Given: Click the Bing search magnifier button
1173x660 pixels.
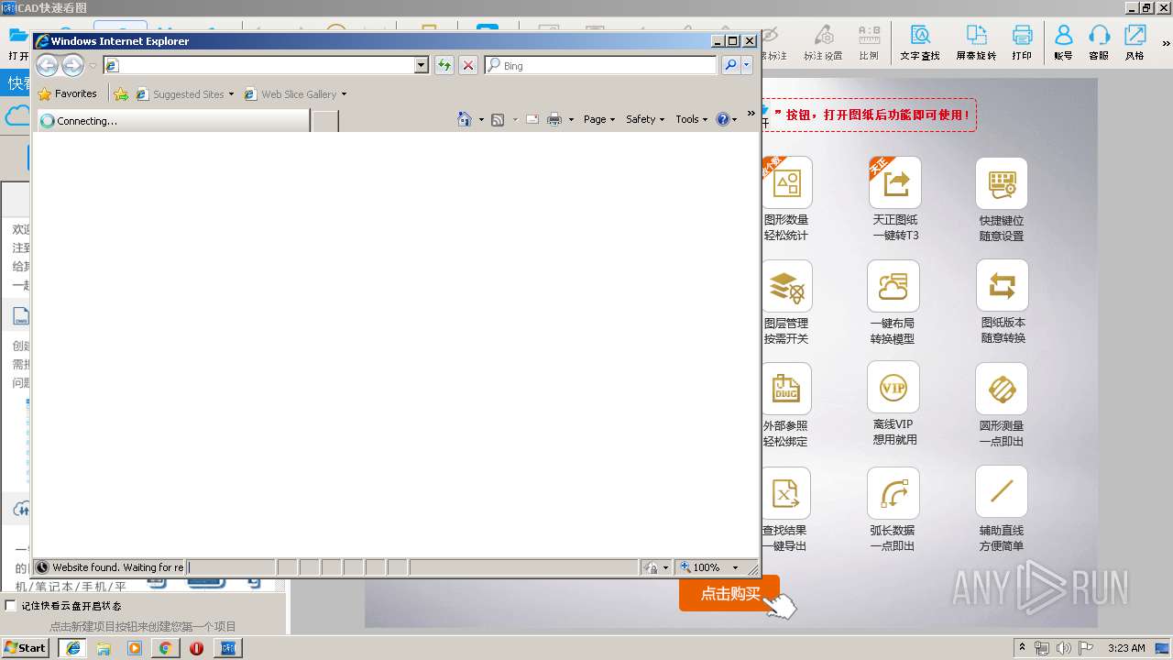Looking at the screenshot, I should tap(730, 65).
